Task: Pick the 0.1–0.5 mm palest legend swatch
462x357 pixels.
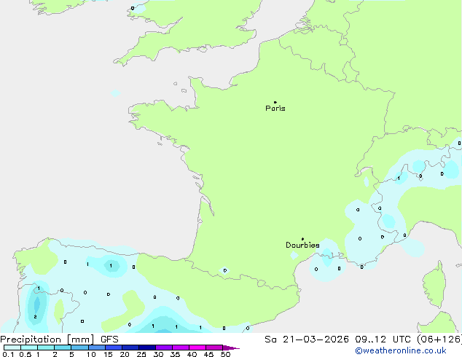Action: [12, 348]
